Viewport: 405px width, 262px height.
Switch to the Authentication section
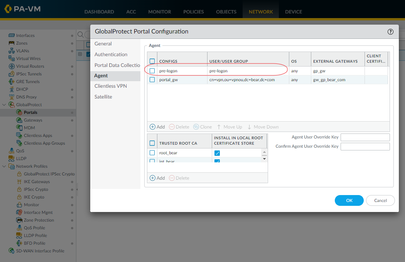click(111, 55)
